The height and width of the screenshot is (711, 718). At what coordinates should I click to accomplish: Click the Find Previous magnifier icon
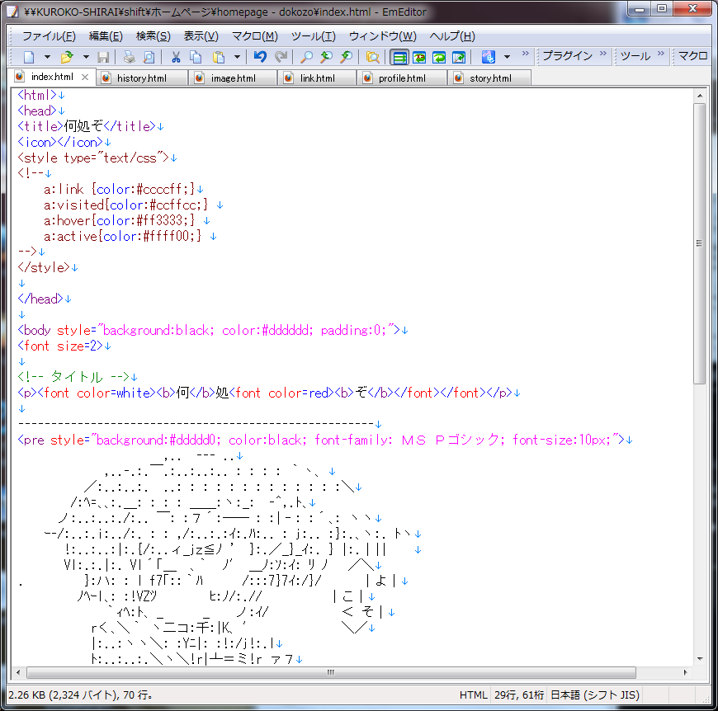(x=327, y=57)
